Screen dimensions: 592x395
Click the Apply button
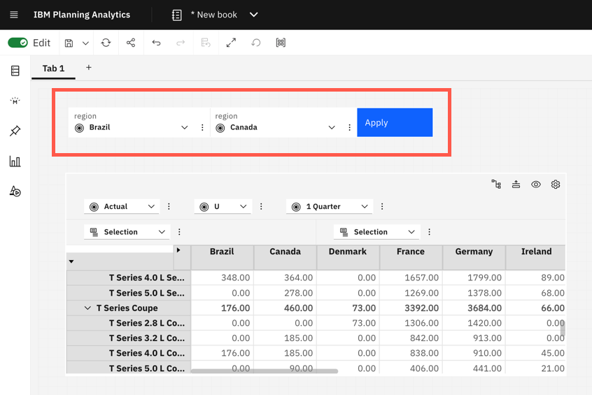pyautogui.click(x=395, y=122)
